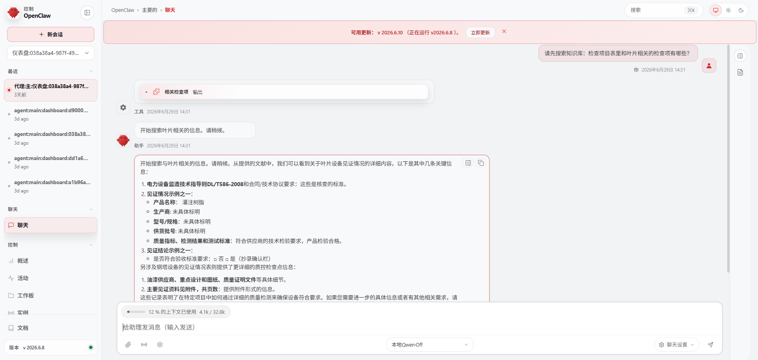Collapse the 控制 sidebar group
758x360 pixels.
click(91, 245)
